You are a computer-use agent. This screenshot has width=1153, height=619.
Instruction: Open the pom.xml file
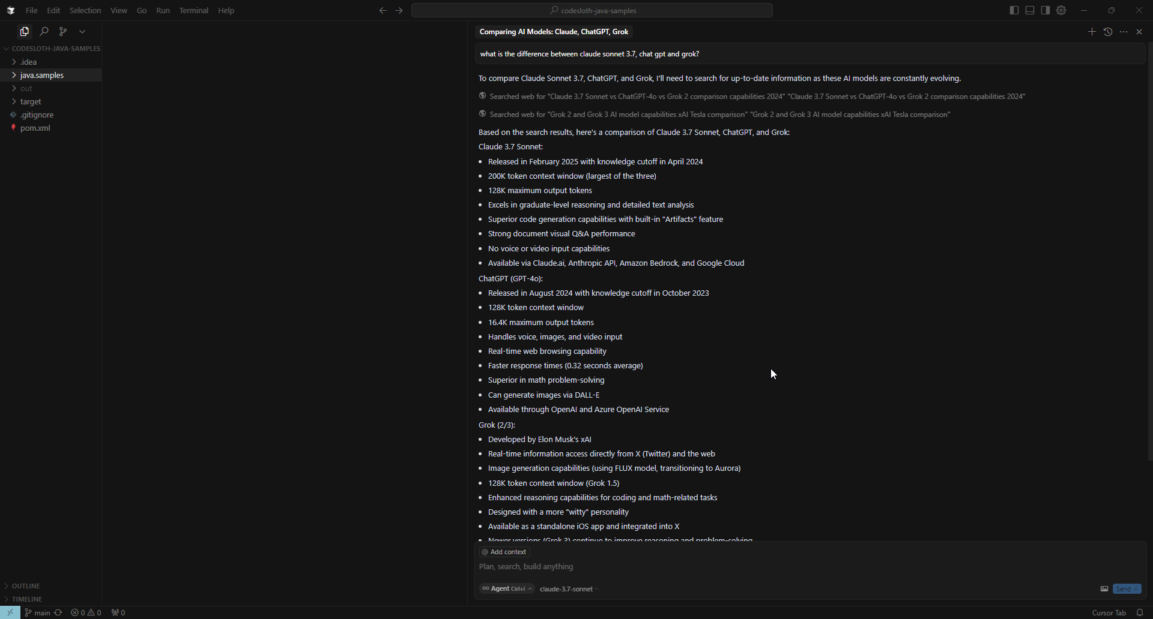point(51,128)
